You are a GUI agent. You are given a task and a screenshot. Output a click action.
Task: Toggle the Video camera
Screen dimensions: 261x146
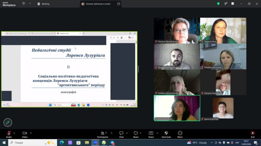pyautogui.click(x=25, y=134)
